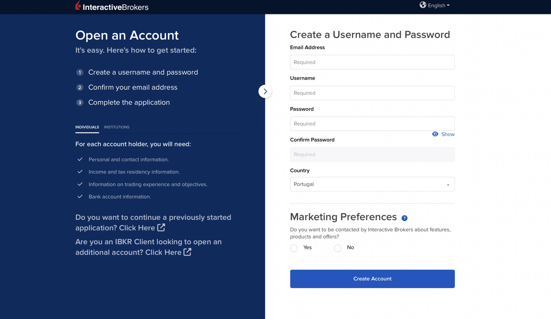The width and height of the screenshot is (551, 319).
Task: Select No for marketing contact
Action: point(337,248)
